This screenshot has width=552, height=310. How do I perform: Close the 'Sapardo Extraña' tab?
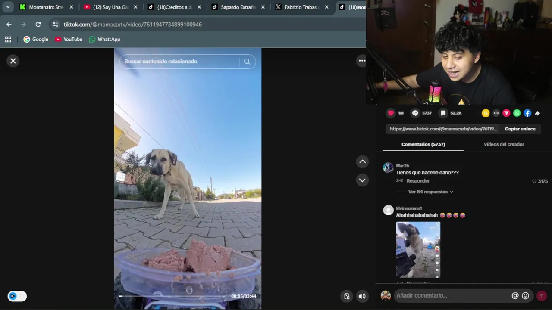coord(263,7)
